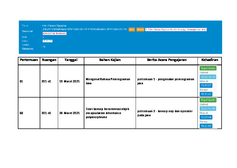Screen dimensions: 237x168
Task: Click the orange Modul button
Action: coord(140,30)
